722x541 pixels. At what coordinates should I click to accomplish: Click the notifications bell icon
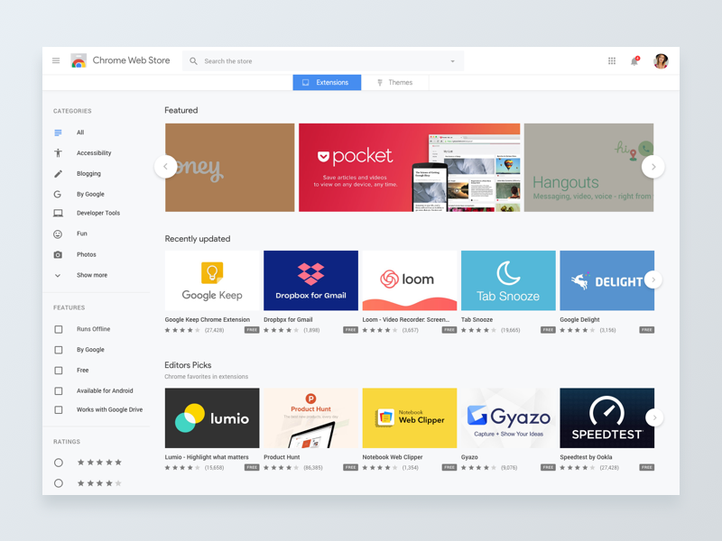634,60
